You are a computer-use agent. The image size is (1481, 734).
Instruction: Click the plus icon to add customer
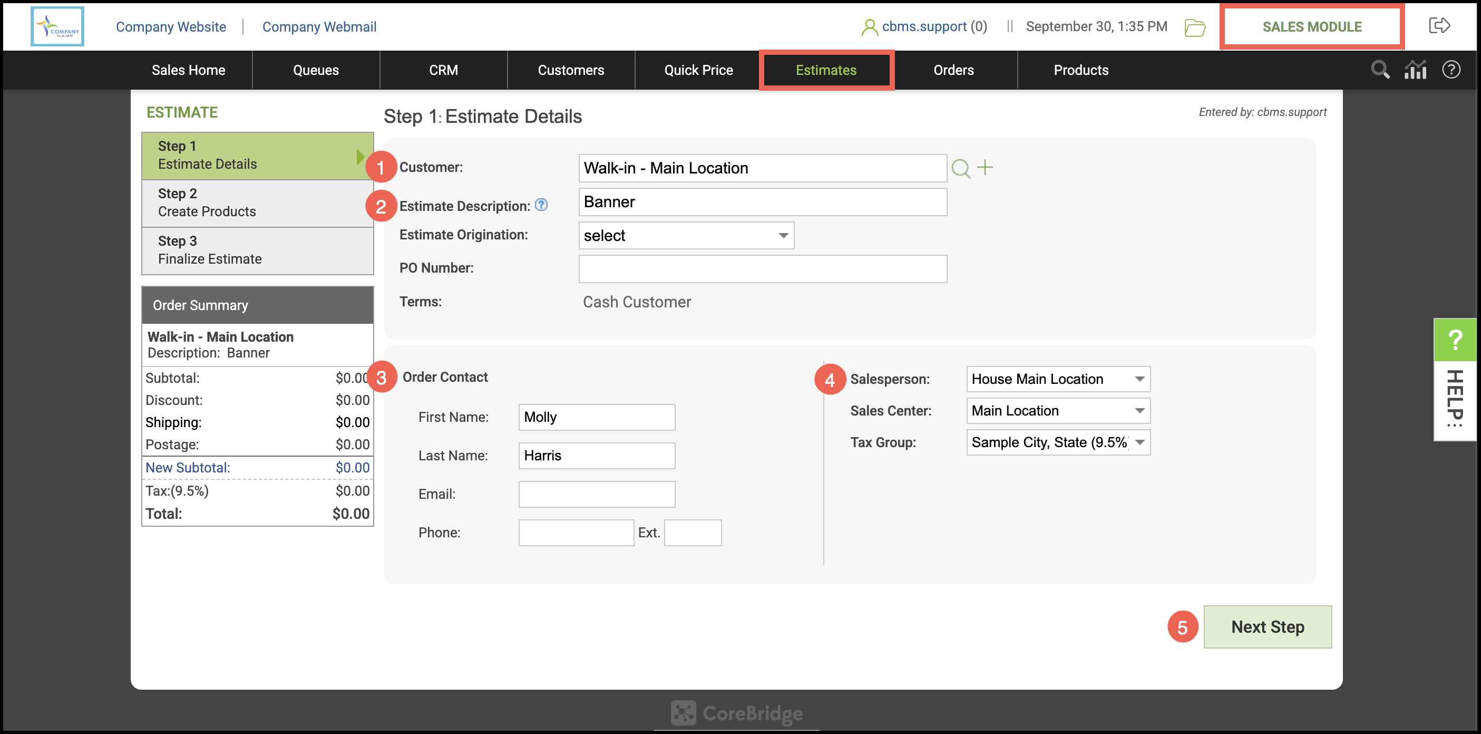pyautogui.click(x=985, y=167)
